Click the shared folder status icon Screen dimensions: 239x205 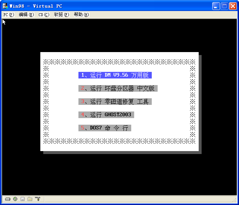tap(30, 199)
